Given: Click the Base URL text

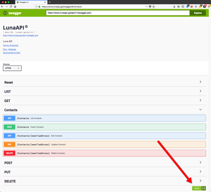Looking at the screenshot, I should [19, 32].
